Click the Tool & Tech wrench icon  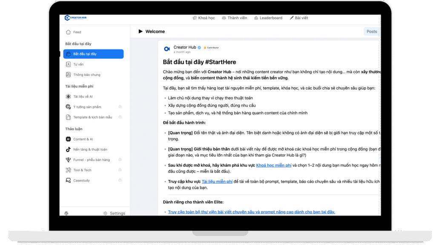[69, 170]
